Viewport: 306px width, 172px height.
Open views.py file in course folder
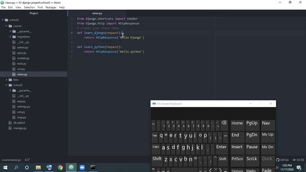[22, 75]
